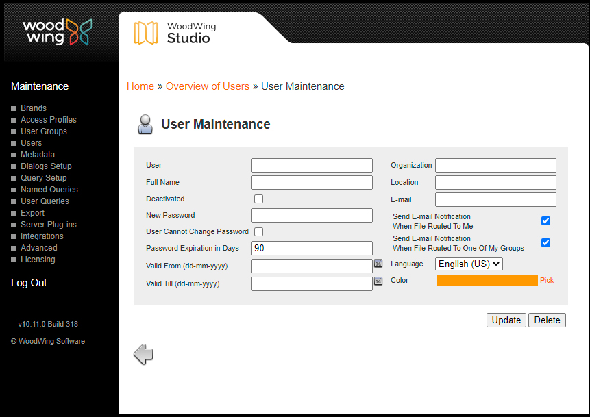590x417 pixels.
Task: Click the Update button
Action: pos(506,320)
